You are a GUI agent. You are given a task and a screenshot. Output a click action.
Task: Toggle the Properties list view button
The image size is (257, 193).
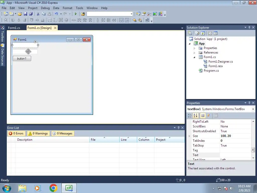point(203,116)
